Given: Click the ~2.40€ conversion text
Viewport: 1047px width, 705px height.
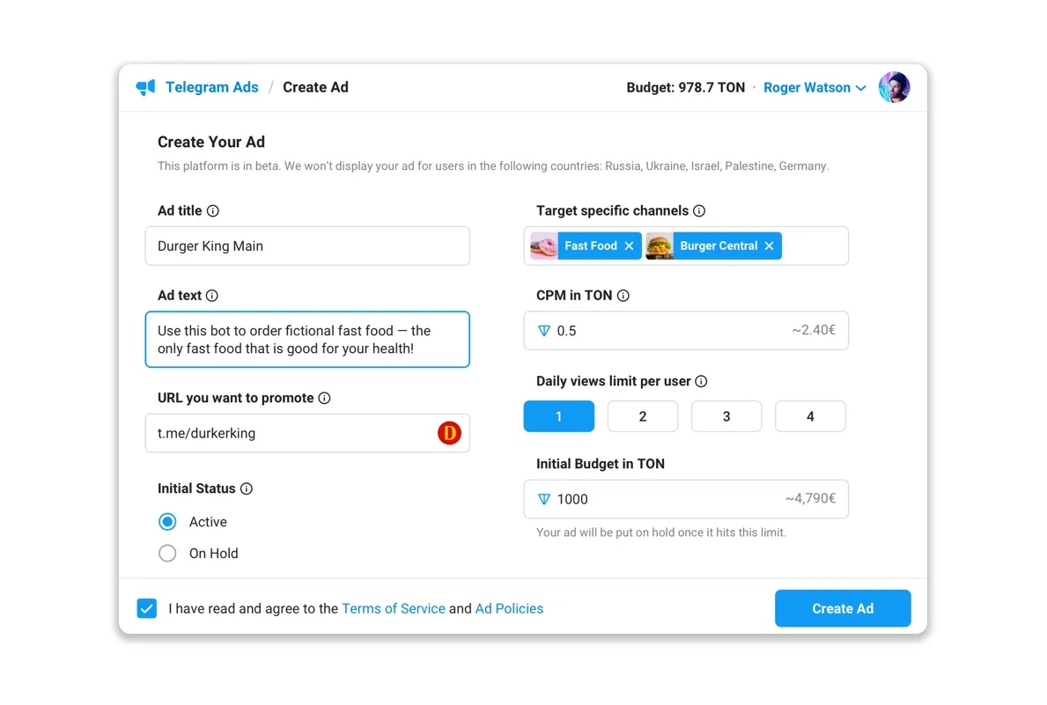Looking at the screenshot, I should pyautogui.click(x=814, y=330).
